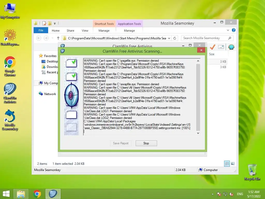The height and width of the screenshot is (199, 265).
Task: Open Manage tab under Shortcut Tools
Action: point(104,31)
